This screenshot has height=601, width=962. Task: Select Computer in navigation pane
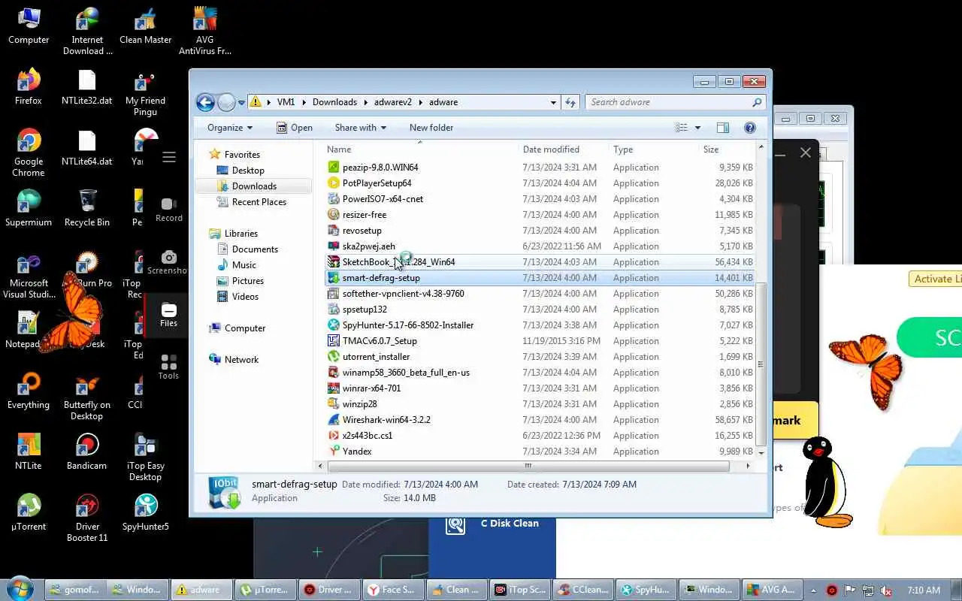click(245, 328)
